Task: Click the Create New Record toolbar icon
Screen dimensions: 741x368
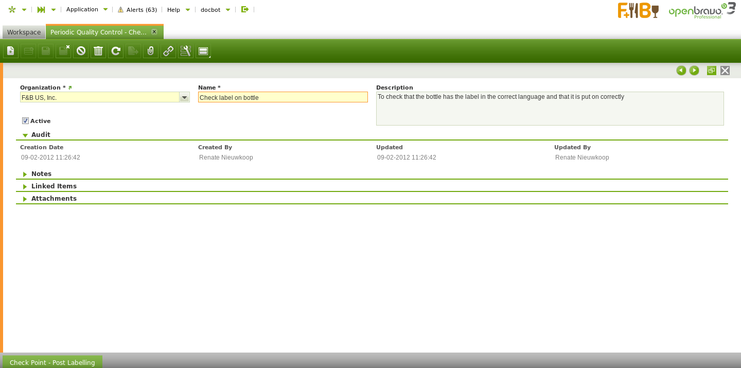Action: (x=11, y=51)
